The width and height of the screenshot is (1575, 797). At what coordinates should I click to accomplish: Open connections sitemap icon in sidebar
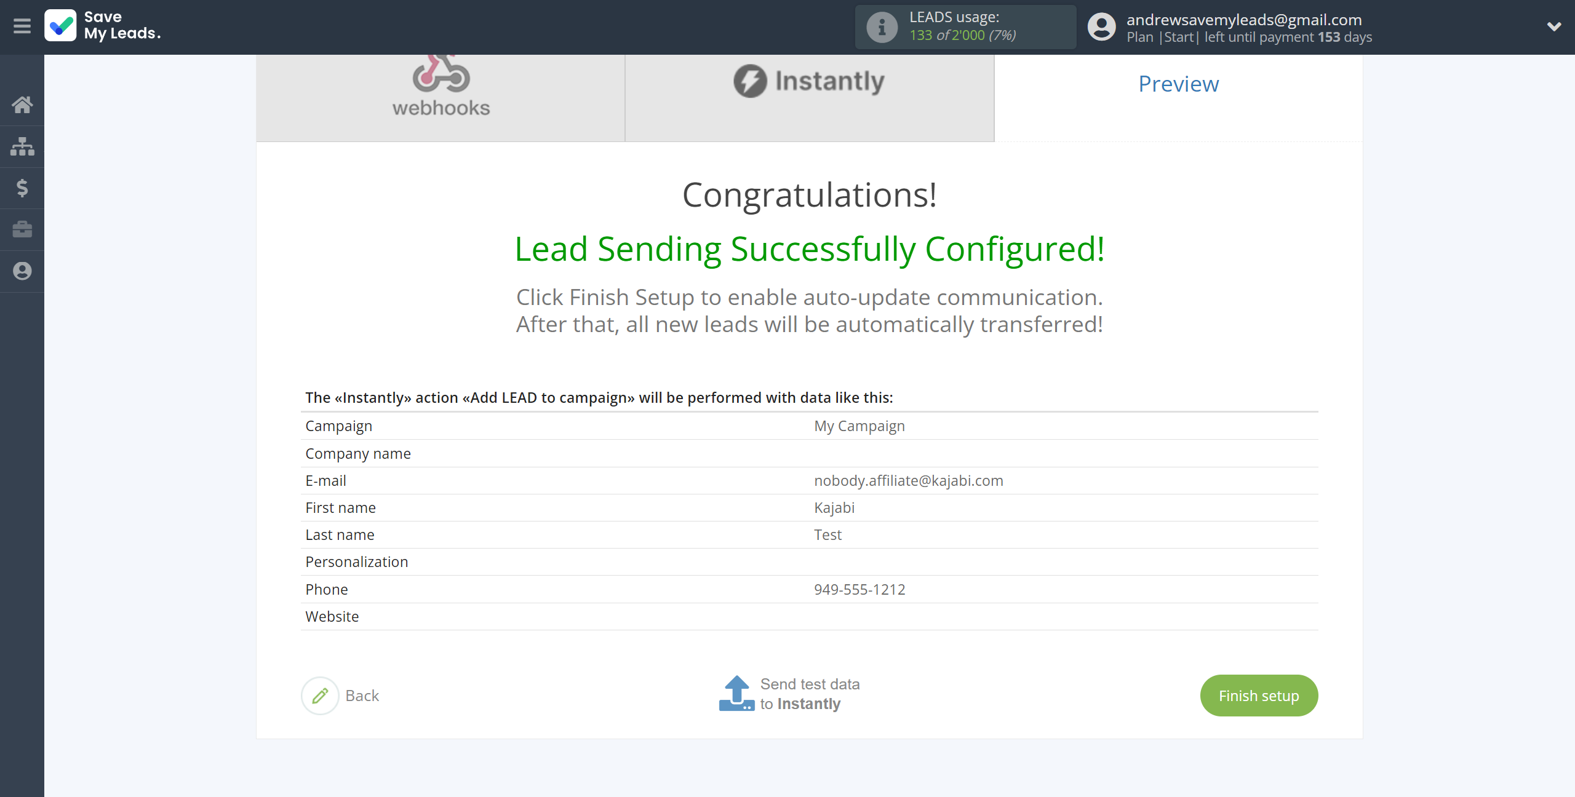click(x=22, y=146)
